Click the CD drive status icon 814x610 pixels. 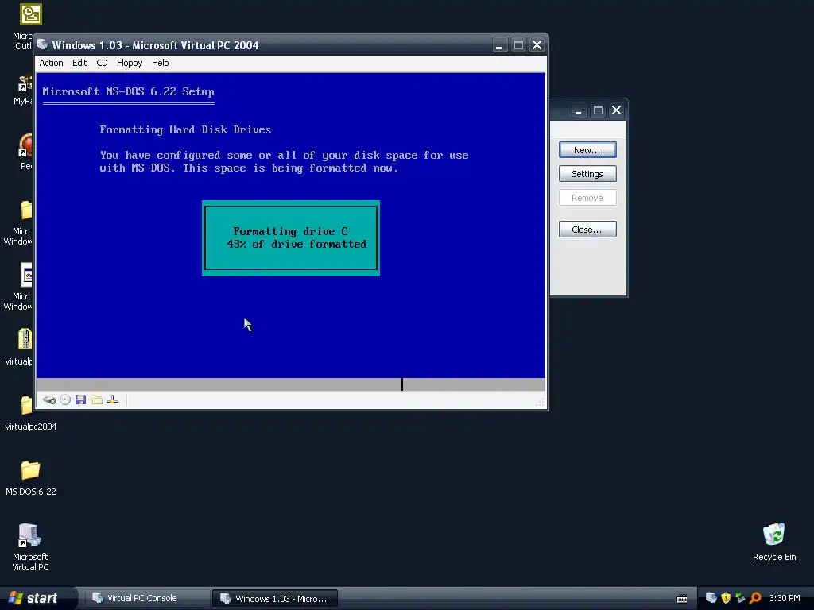pyautogui.click(x=65, y=400)
